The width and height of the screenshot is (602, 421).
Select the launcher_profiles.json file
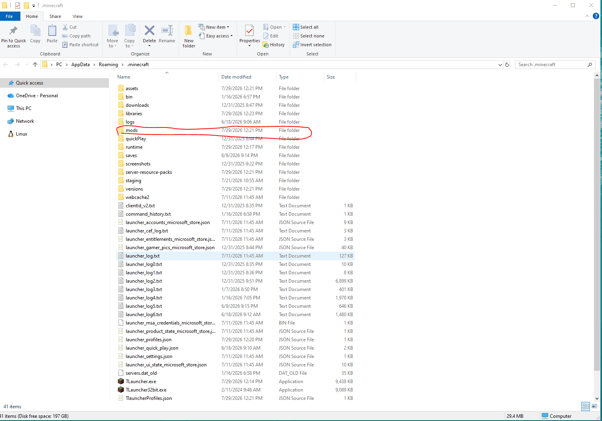tap(235, 340)
